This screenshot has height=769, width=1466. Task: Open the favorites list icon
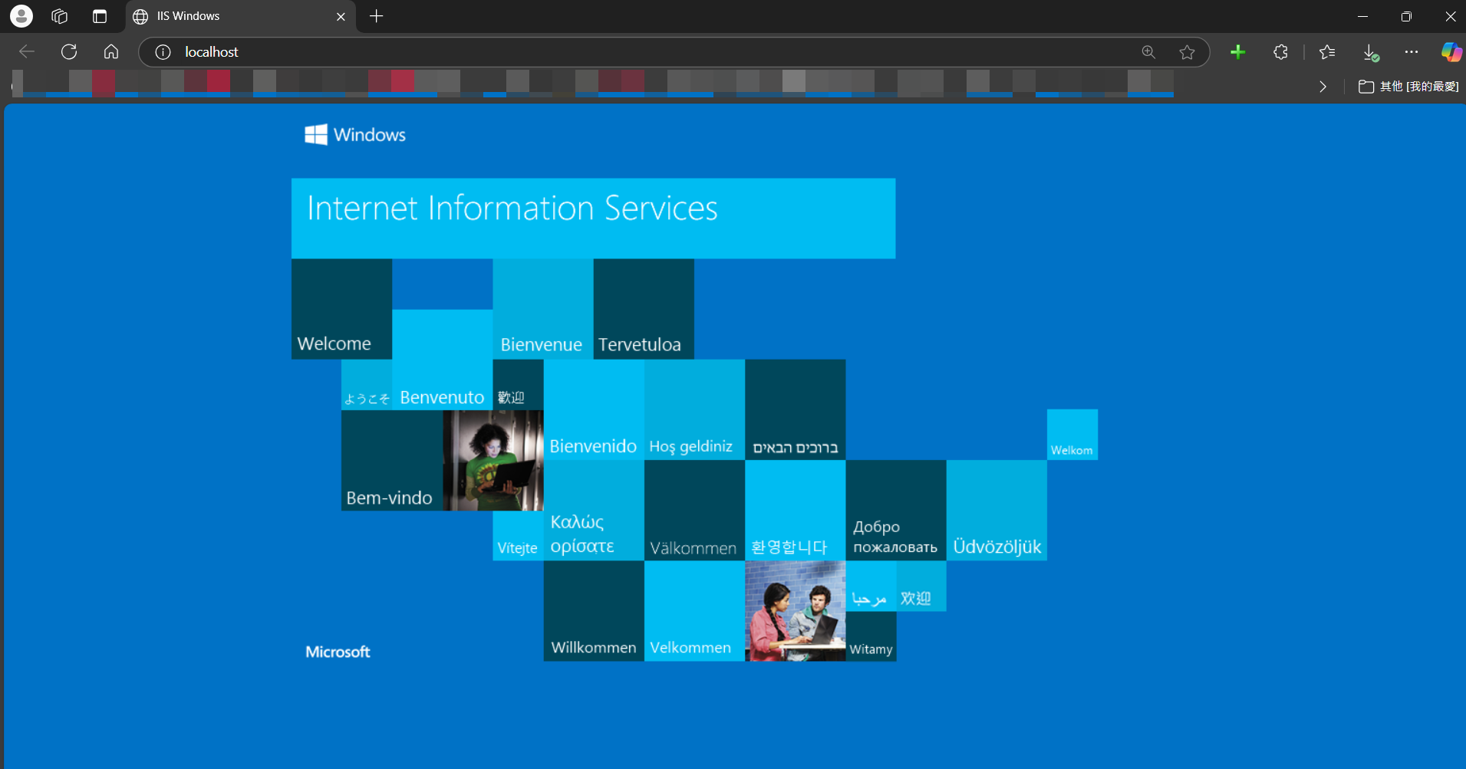[1327, 51]
